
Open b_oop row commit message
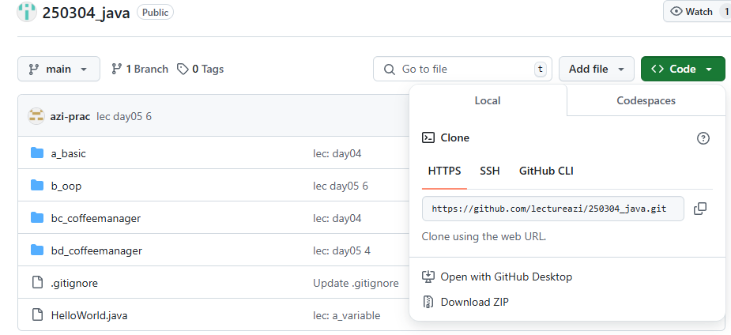point(341,186)
